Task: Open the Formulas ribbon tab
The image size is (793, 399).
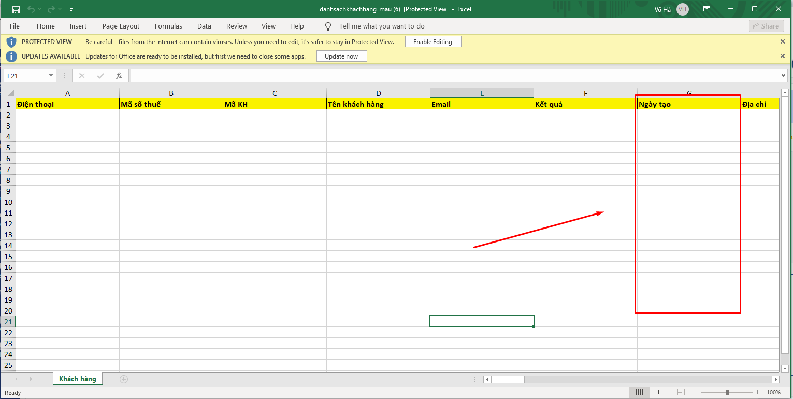Action: click(168, 26)
